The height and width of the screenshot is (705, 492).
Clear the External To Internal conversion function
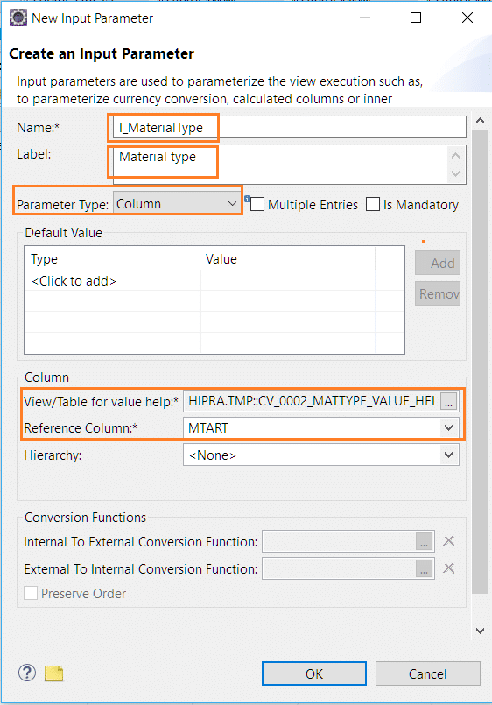(x=448, y=568)
